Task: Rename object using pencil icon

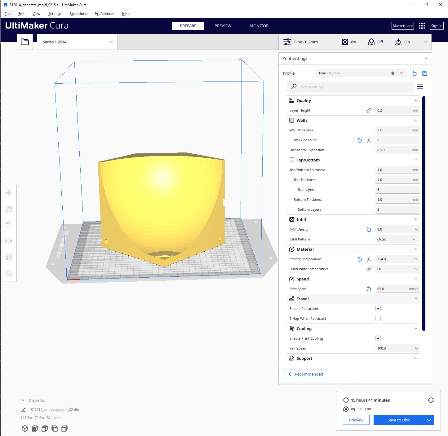Action: pos(24,410)
